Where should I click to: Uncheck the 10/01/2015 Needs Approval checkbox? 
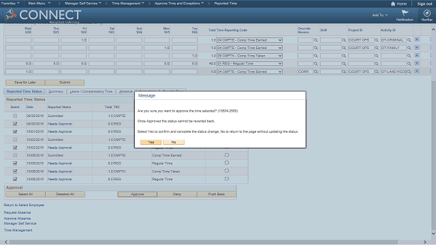(15, 131)
